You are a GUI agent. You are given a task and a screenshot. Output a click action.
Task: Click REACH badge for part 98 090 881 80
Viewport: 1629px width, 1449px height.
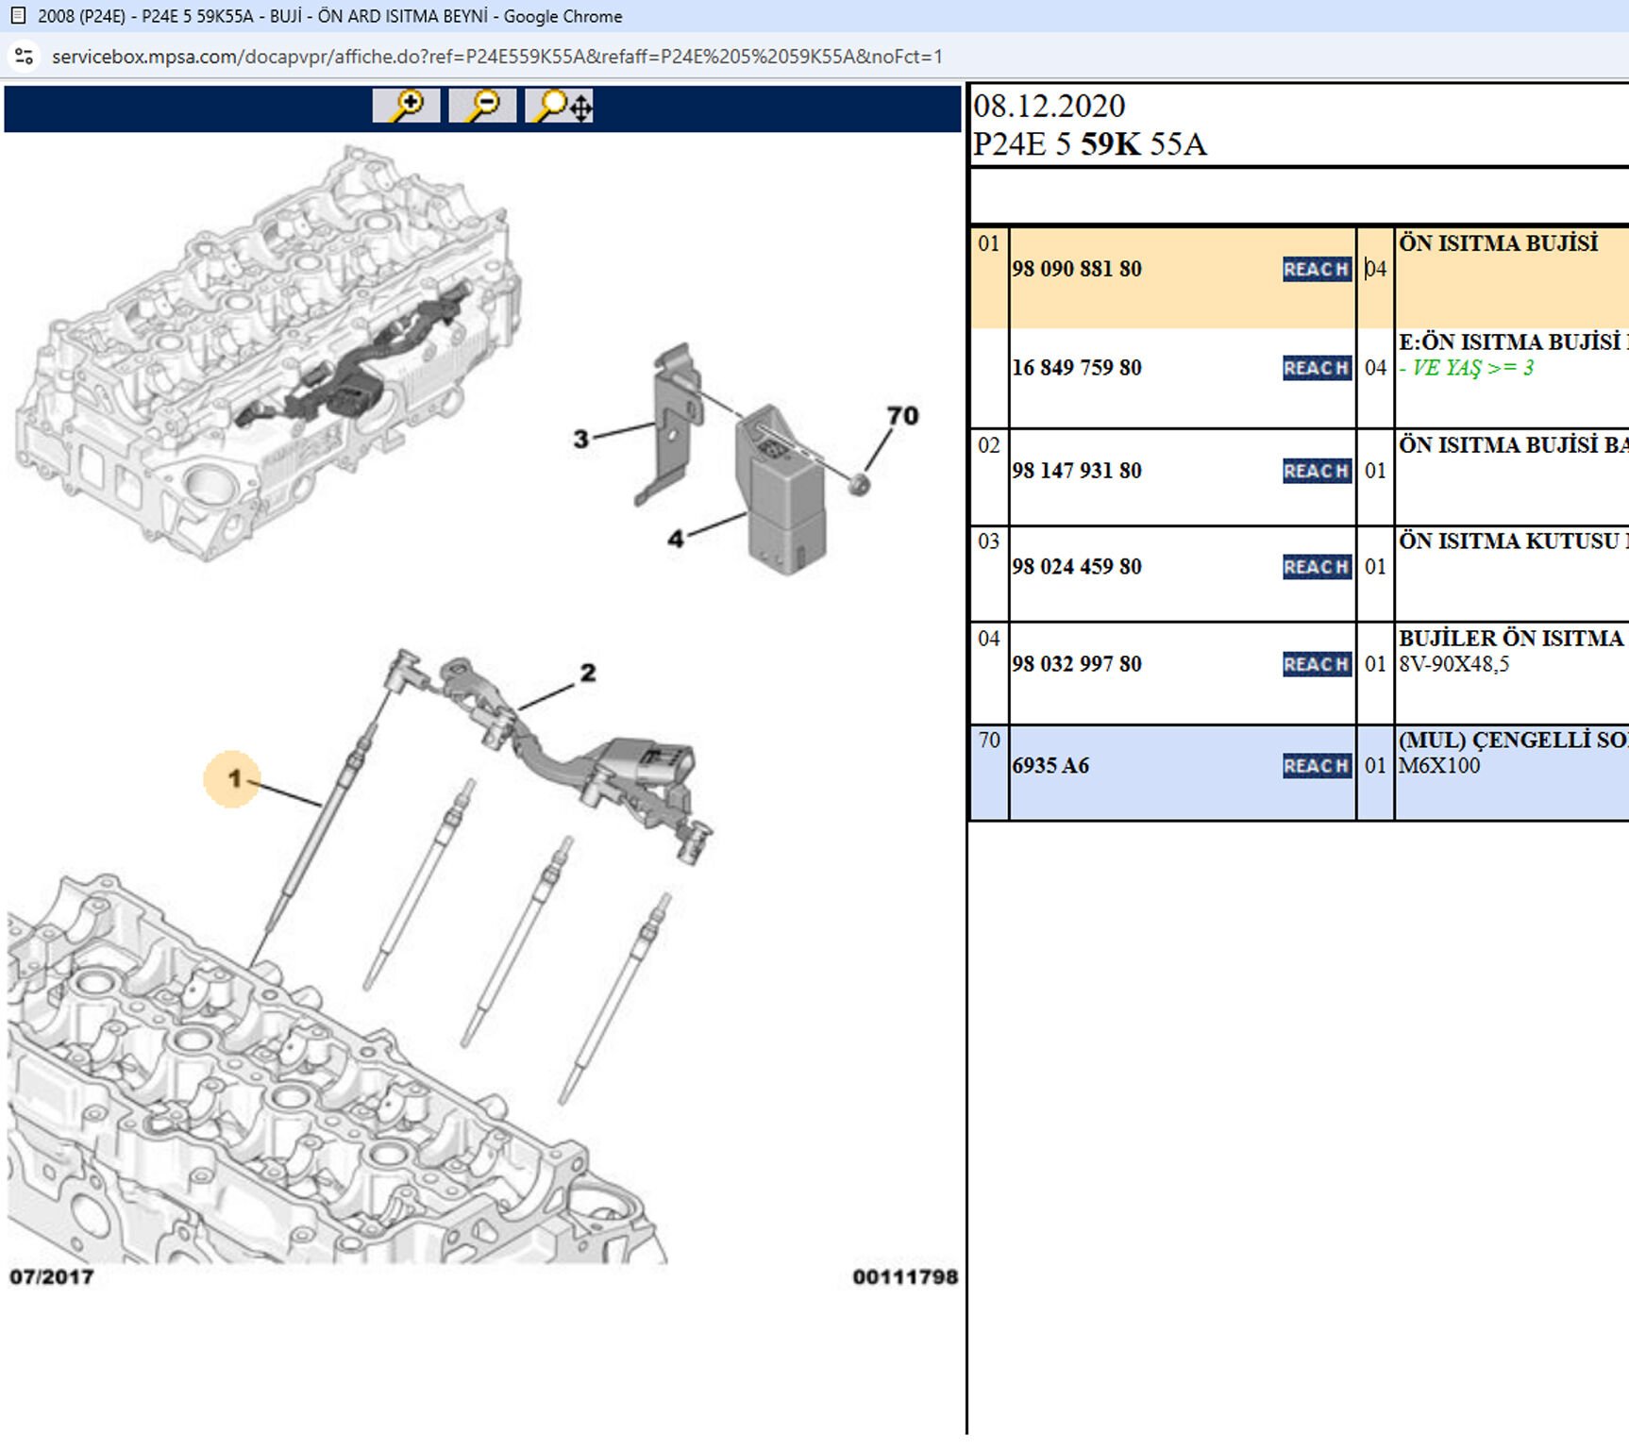click(x=1316, y=270)
